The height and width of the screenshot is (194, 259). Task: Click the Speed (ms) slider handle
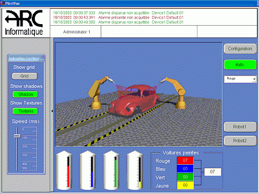pos(17,136)
